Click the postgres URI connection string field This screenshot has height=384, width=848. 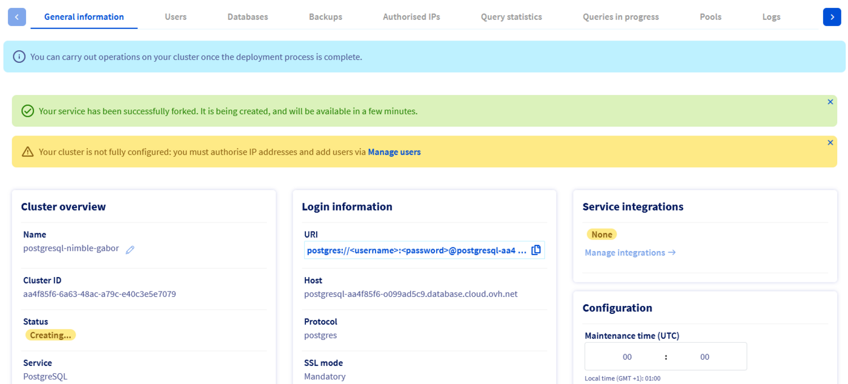pos(416,250)
